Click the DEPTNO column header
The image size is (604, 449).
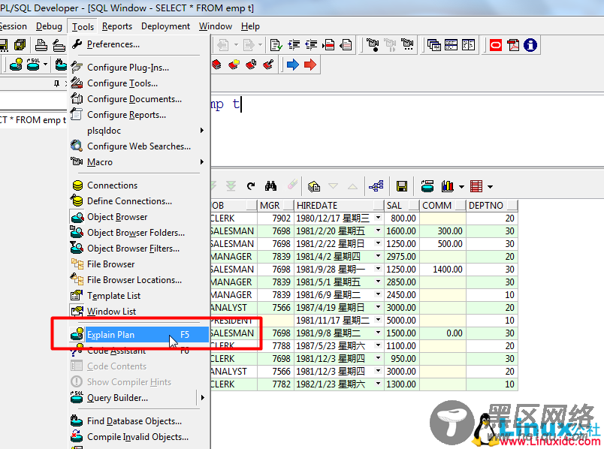point(492,206)
